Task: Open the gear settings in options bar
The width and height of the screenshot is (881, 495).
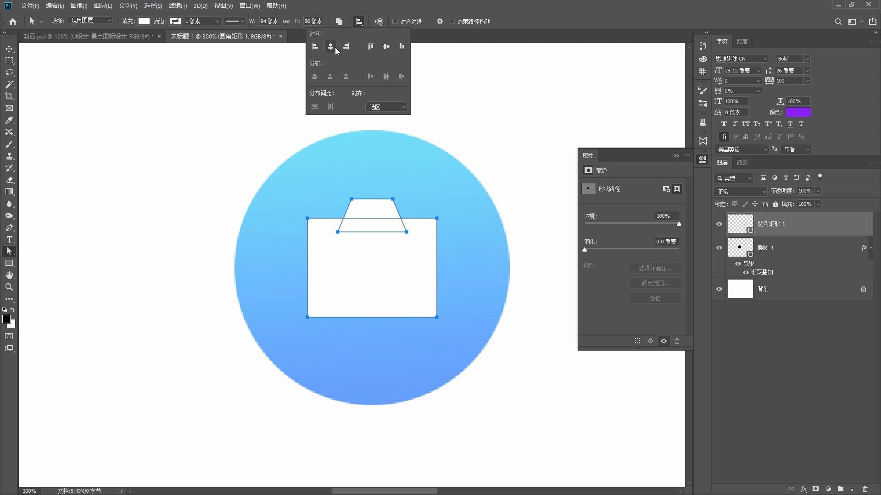Action: tap(440, 22)
